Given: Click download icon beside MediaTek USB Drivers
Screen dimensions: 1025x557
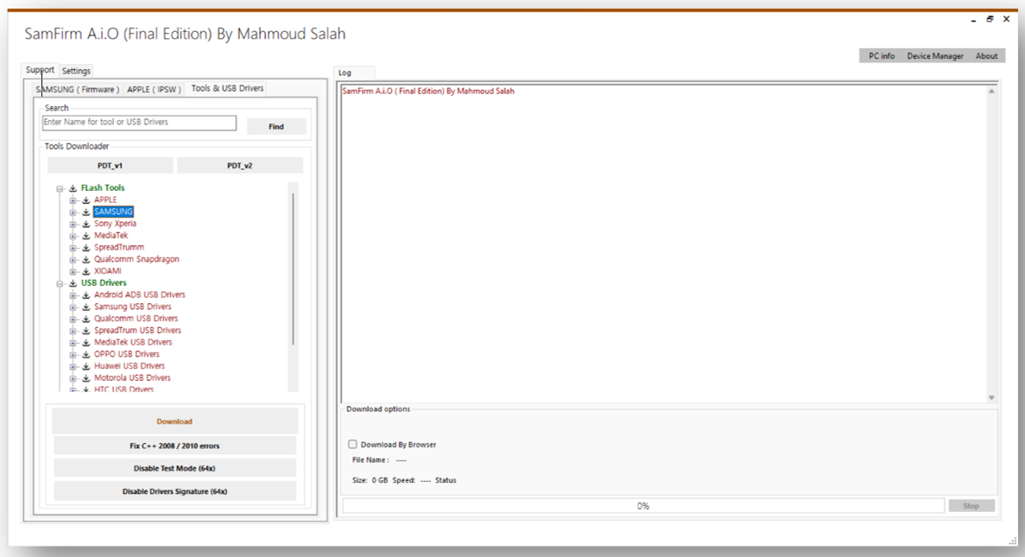Looking at the screenshot, I should click(x=85, y=343).
